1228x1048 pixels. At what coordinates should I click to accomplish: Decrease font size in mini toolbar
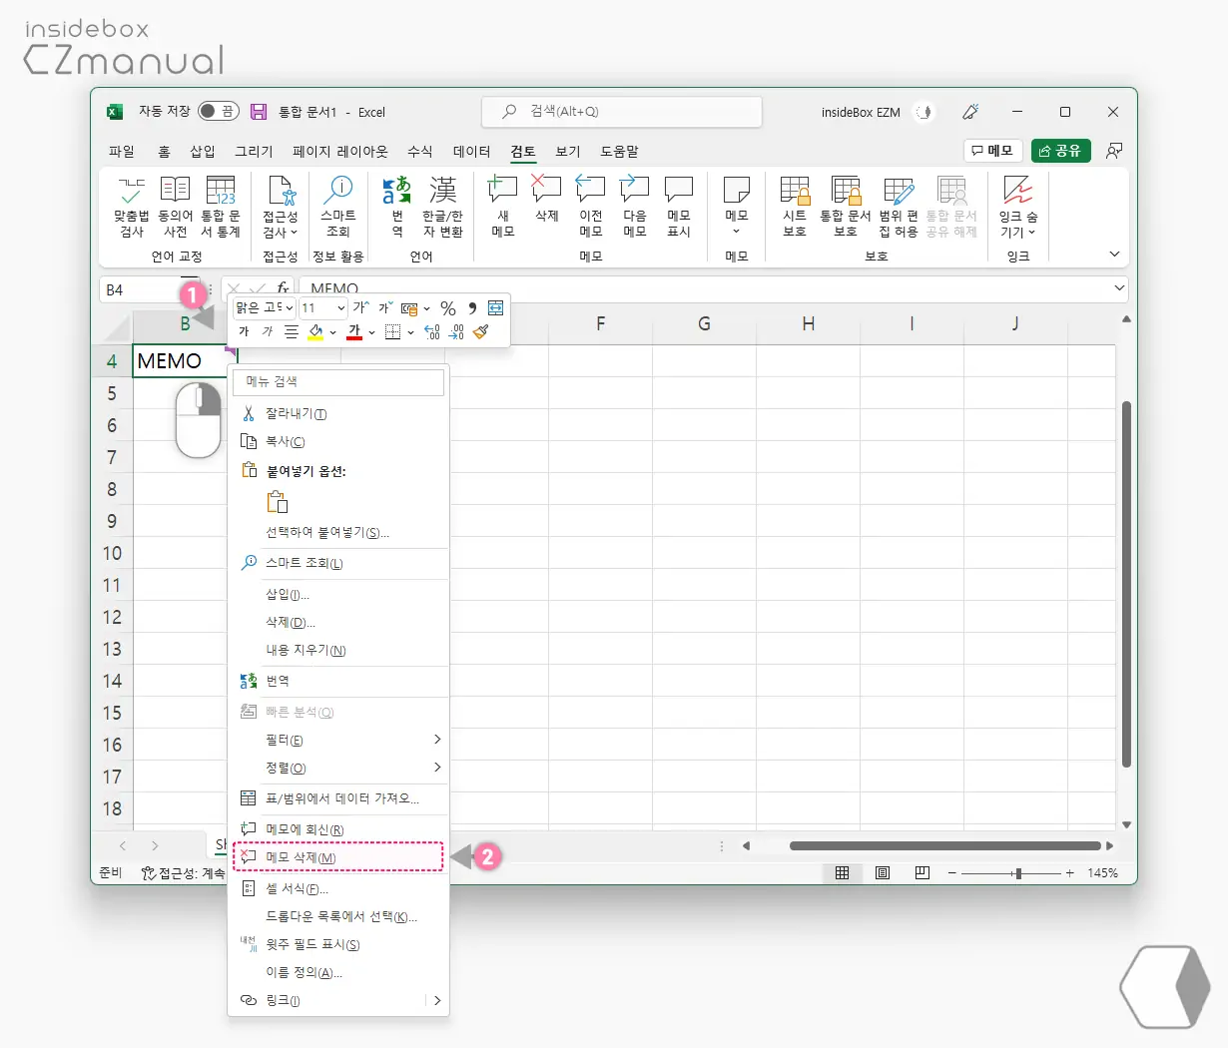click(x=384, y=308)
